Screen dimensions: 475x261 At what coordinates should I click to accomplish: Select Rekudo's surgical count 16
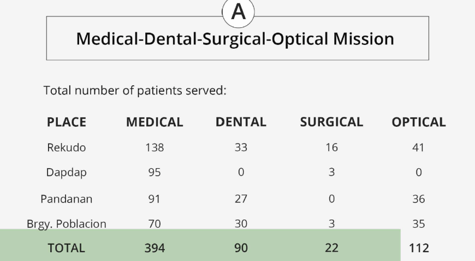pyautogui.click(x=331, y=147)
